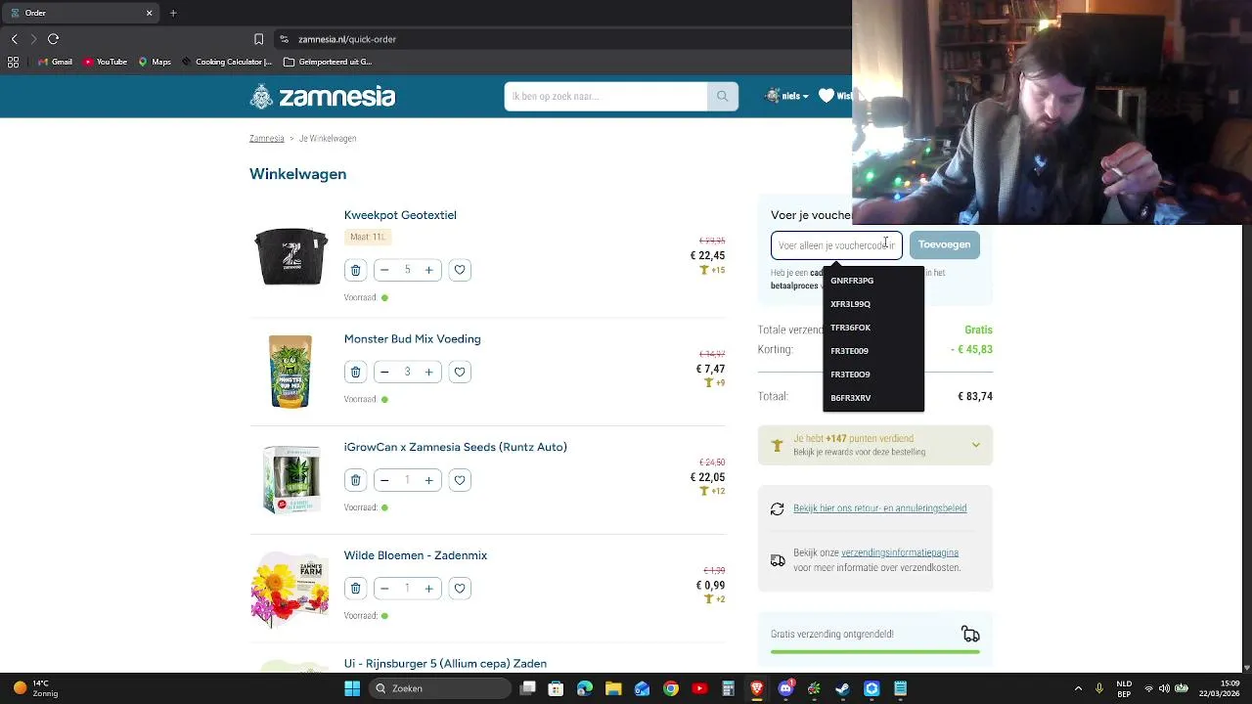Decrease quantity of Monster Bud Mix Voeding
Screen dimensions: 1252x704
(384, 372)
